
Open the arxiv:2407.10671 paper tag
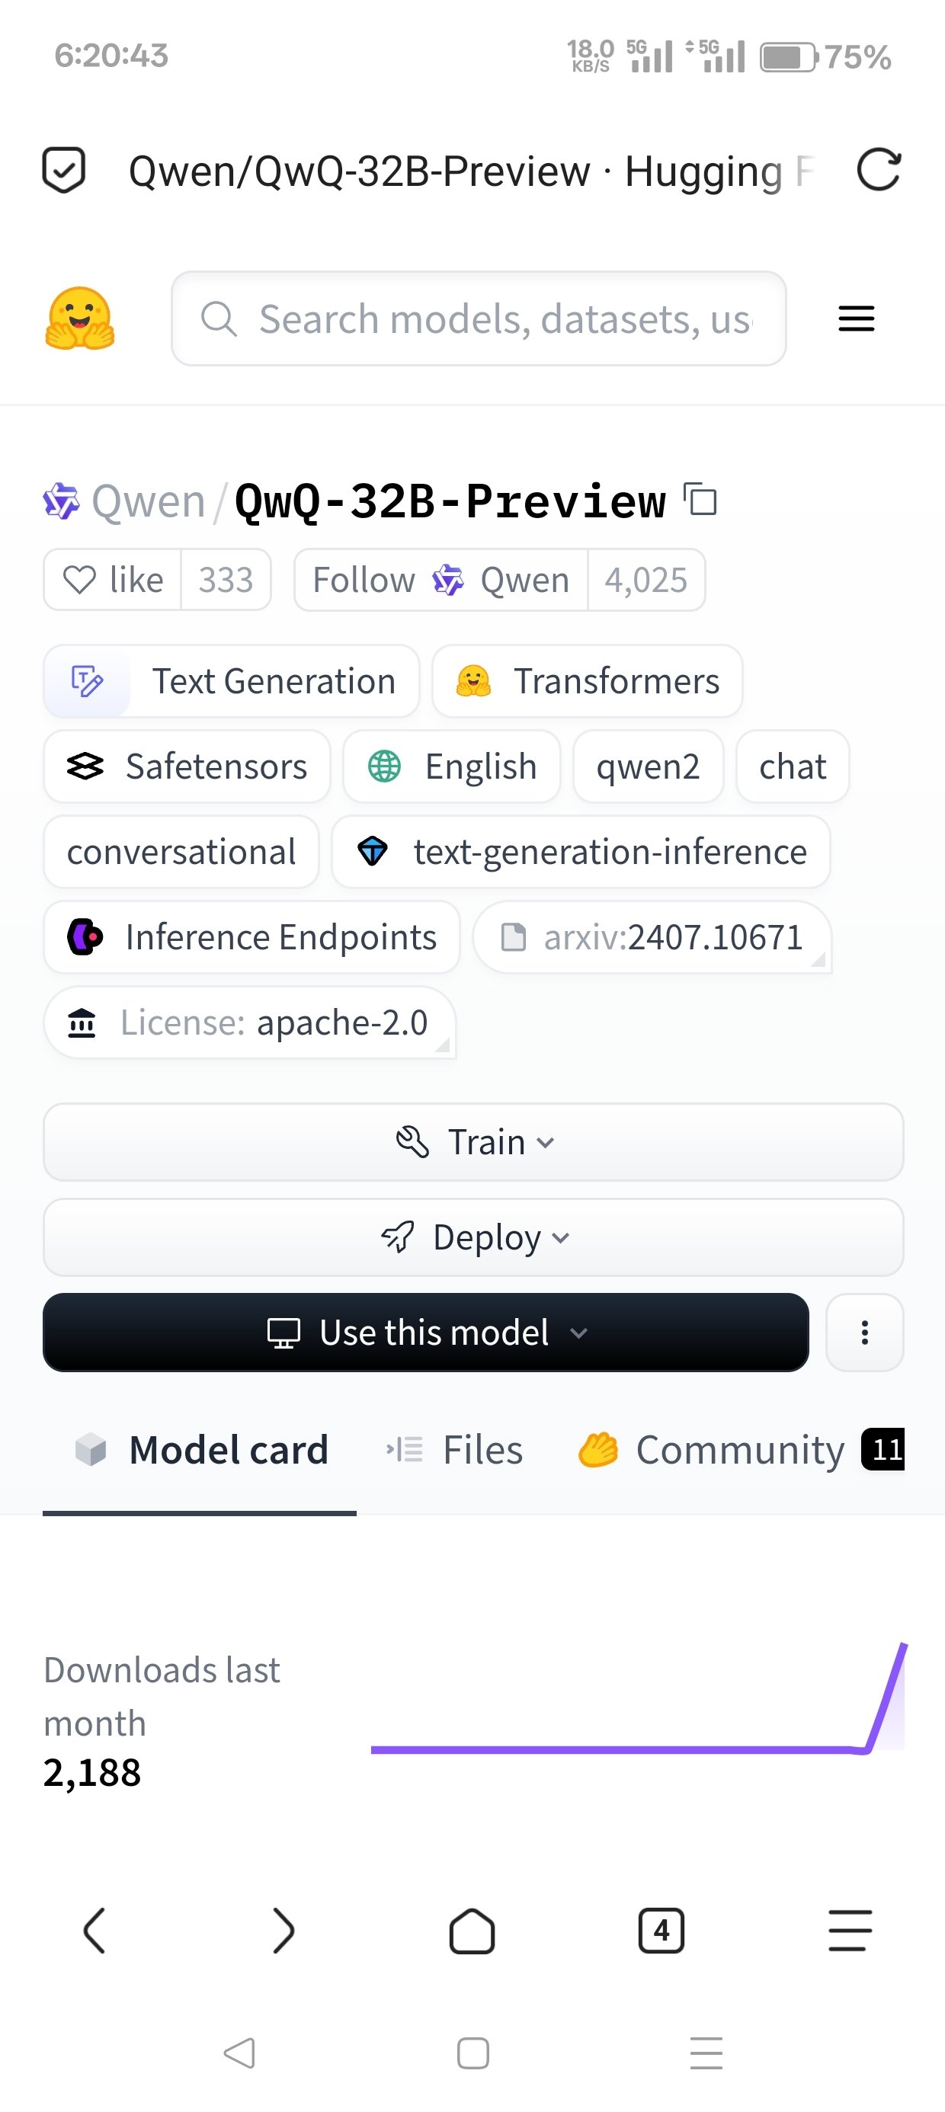653,937
